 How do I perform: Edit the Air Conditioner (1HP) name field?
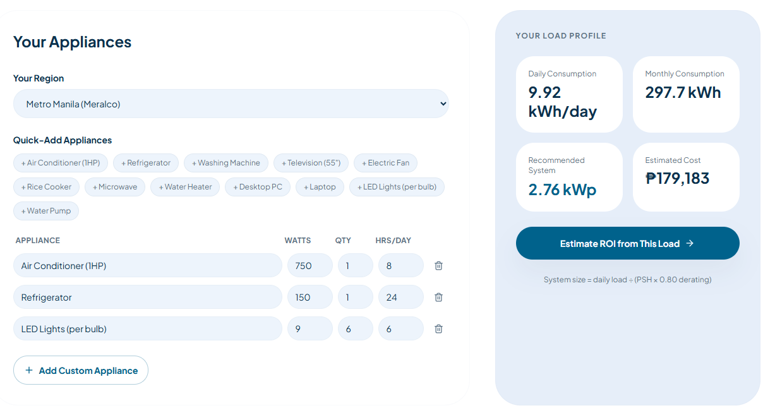pyautogui.click(x=148, y=266)
